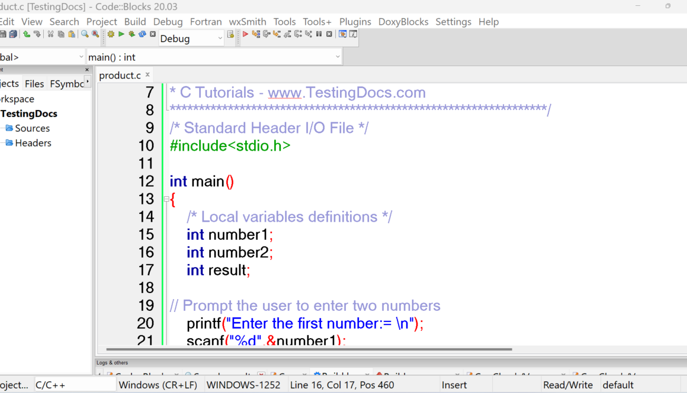This screenshot has width=687, height=393.
Task: Continue debugging with the red debug arrow
Action: [245, 34]
